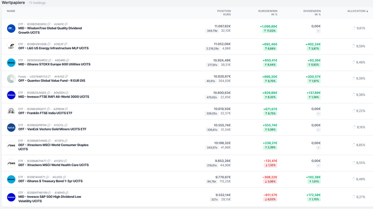Viewport: 373px width, 209px height.
Task: Copy WKN A113FD of Health Care ETF
Action: 66,161
